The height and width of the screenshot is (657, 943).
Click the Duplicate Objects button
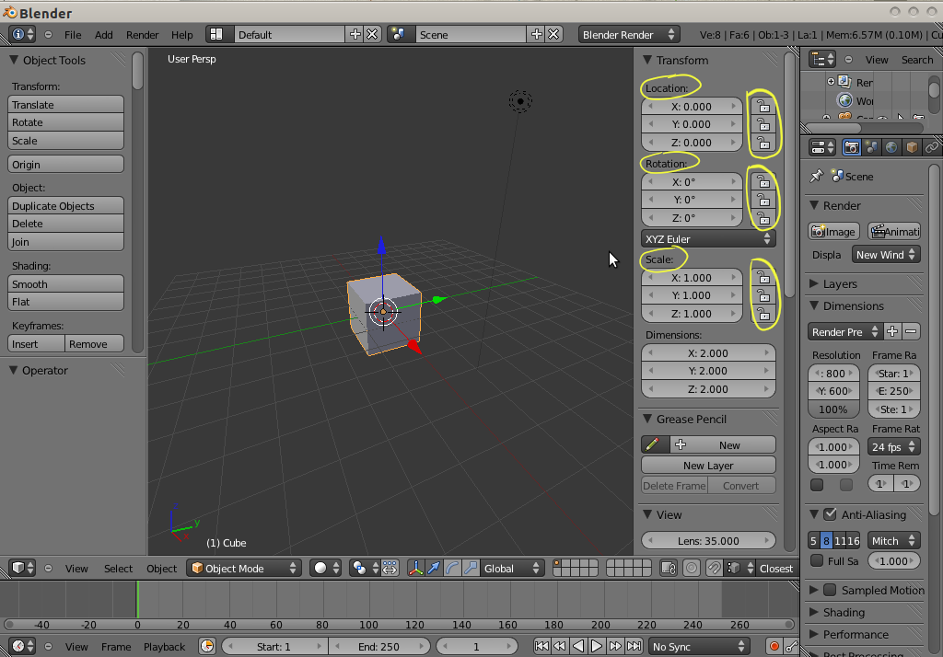(x=65, y=205)
